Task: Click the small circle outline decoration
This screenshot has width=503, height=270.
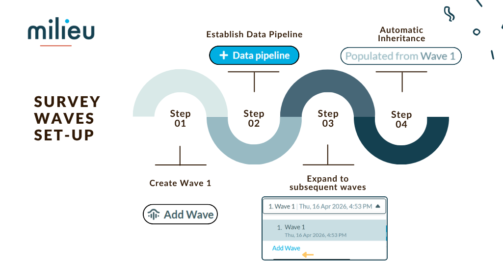Action: coord(476,32)
